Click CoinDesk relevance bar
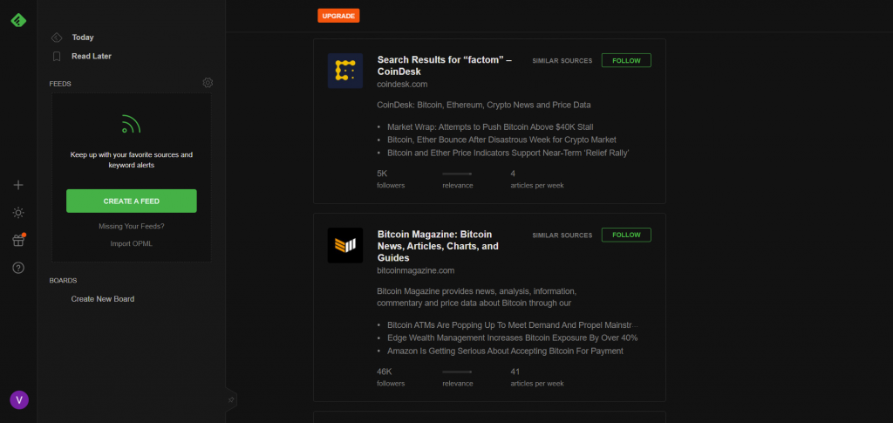This screenshot has width=893, height=423. 457,174
